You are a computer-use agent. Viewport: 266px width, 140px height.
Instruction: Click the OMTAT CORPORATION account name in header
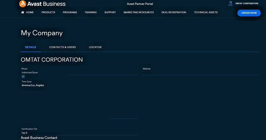(x=247, y=3)
